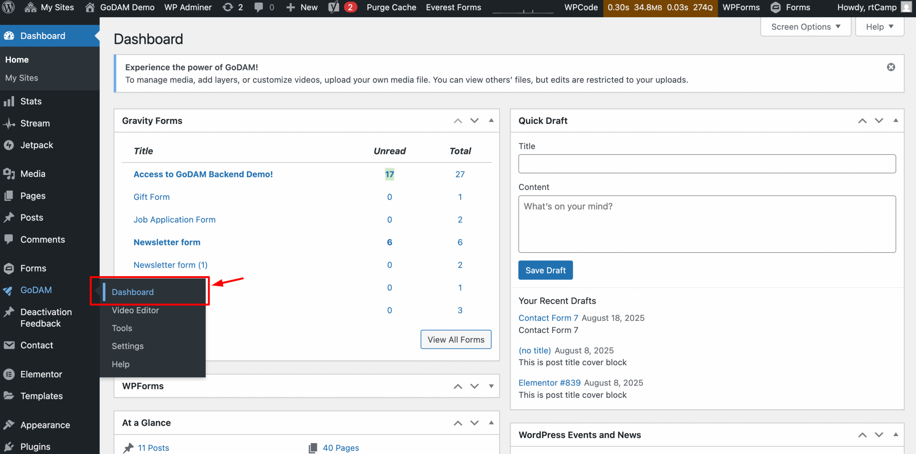Open the Yoast SEO icon in admin bar
Screen dimensions: 916x454
pyautogui.click(x=333, y=7)
